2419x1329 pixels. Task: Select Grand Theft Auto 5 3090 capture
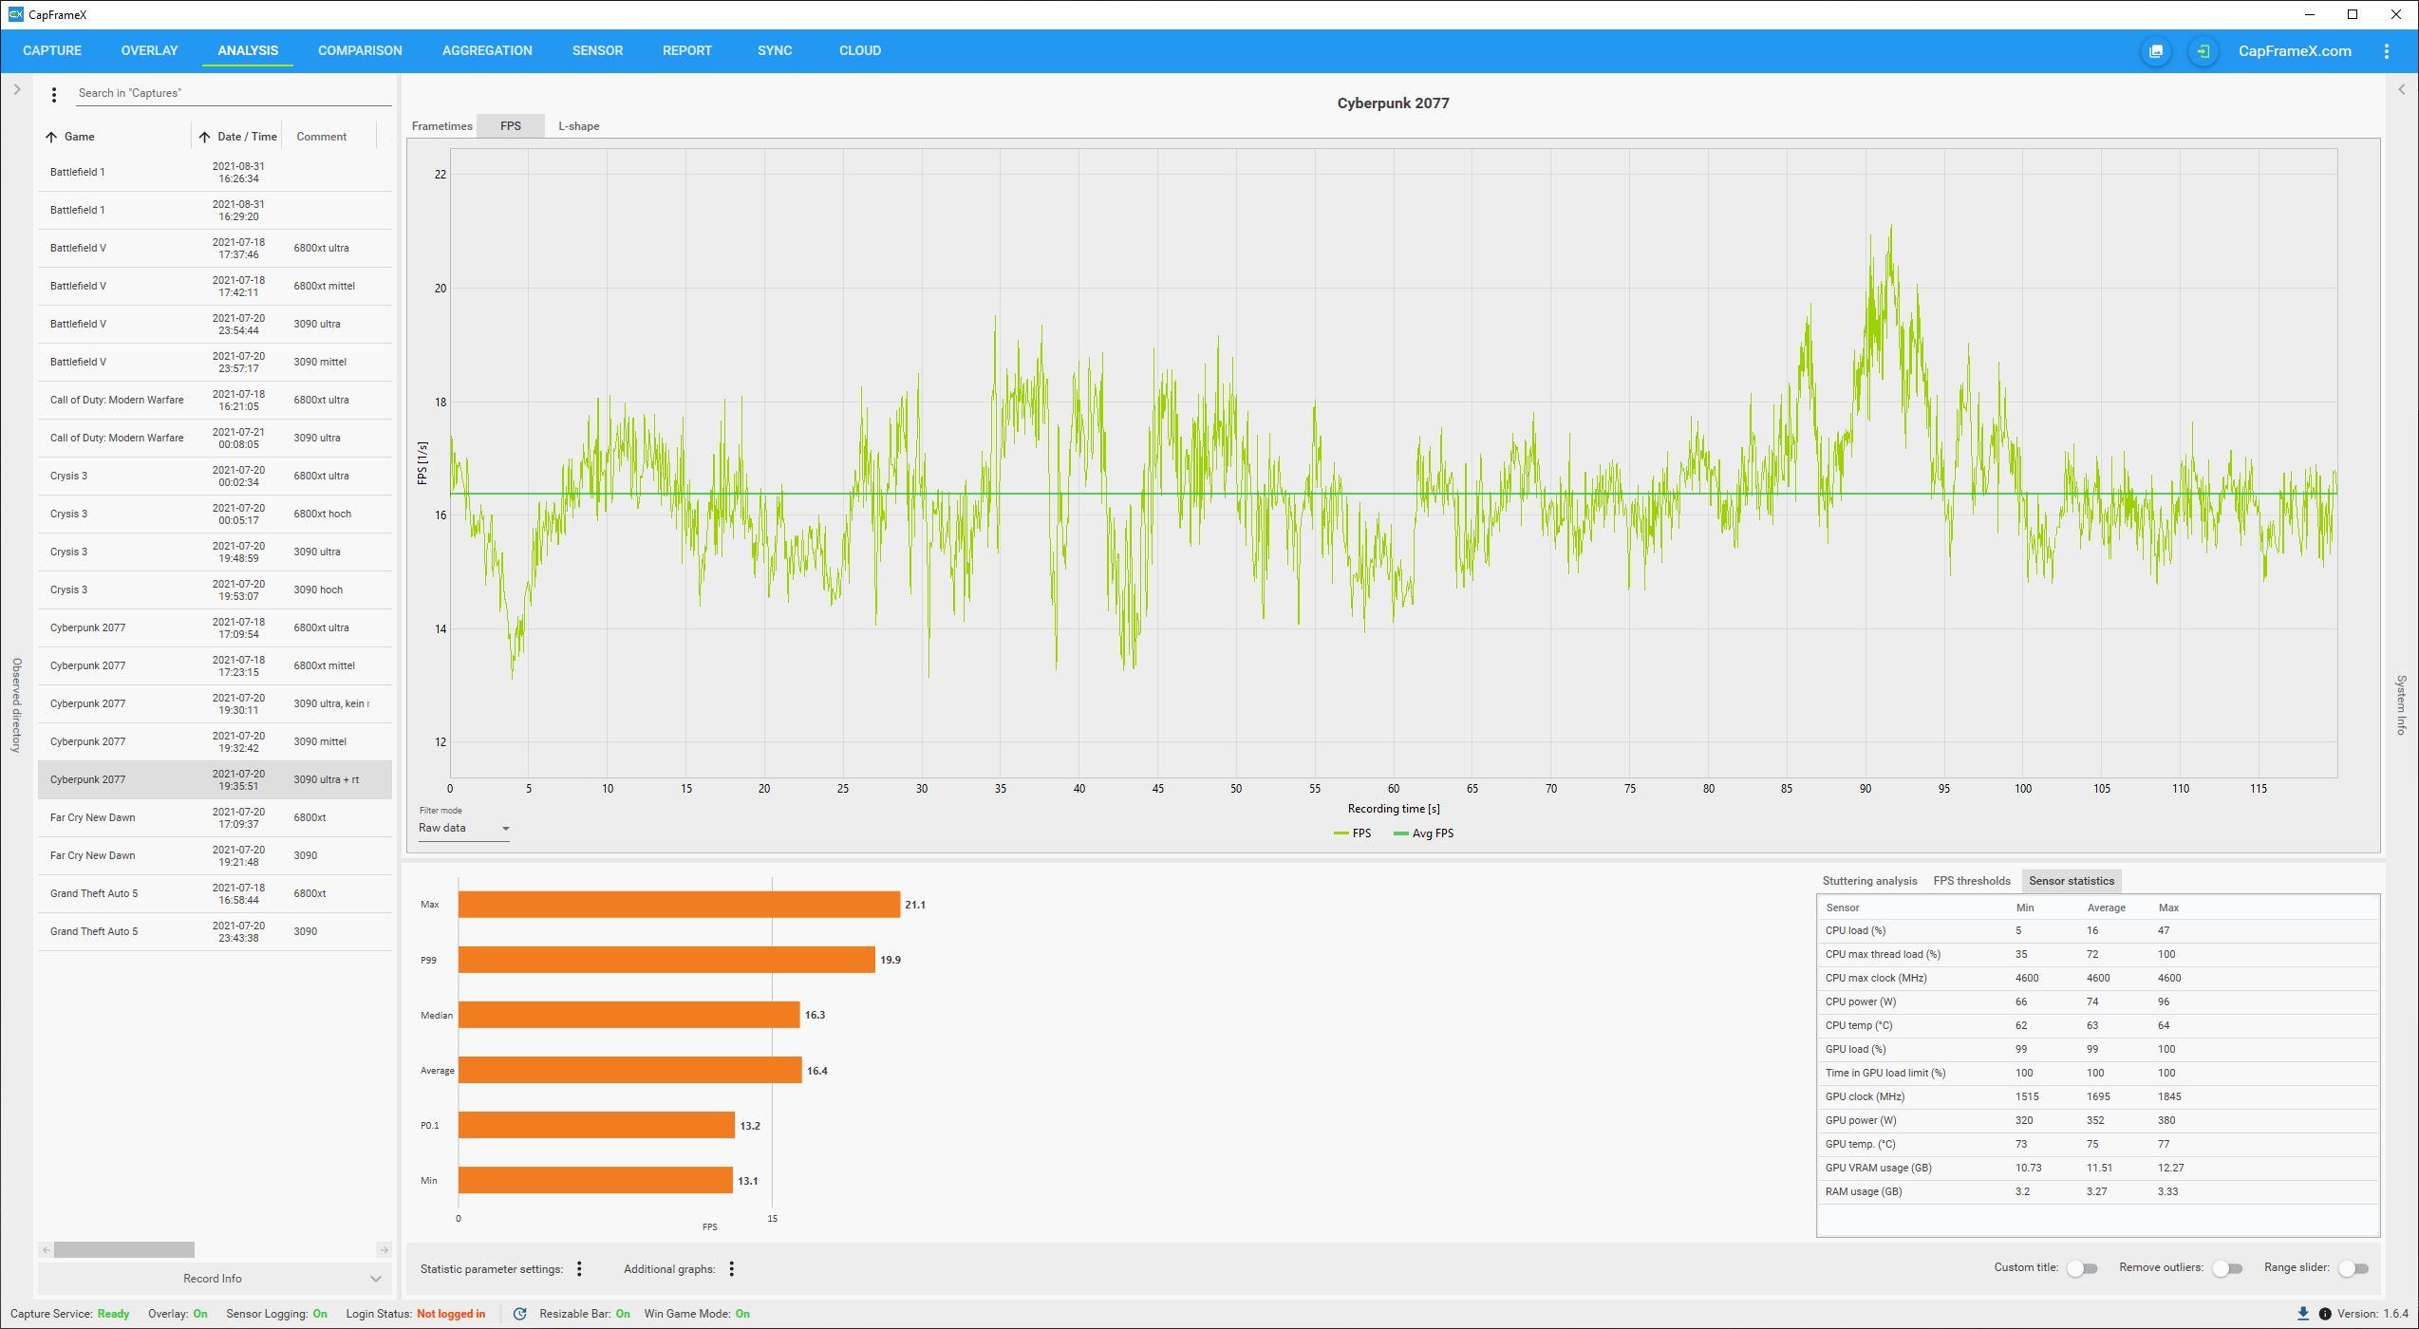[x=215, y=932]
